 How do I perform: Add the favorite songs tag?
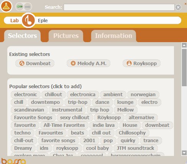pos(58,141)
